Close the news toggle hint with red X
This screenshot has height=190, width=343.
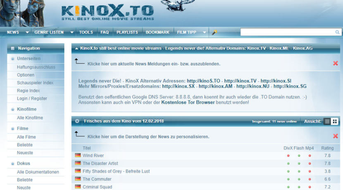coord(335,64)
